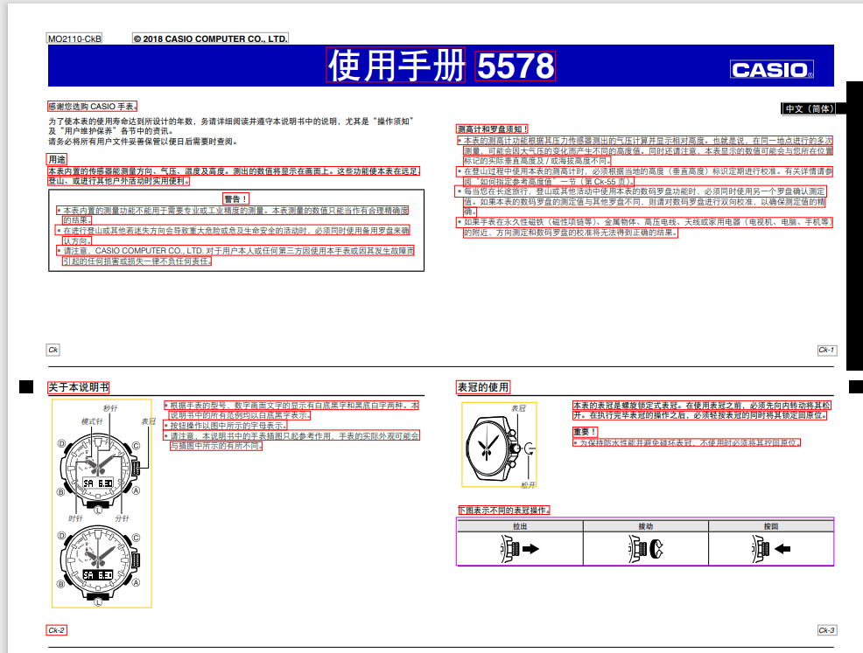The height and width of the screenshot is (653, 863).
Task: Click the Ck-3 page number
Action: click(826, 630)
